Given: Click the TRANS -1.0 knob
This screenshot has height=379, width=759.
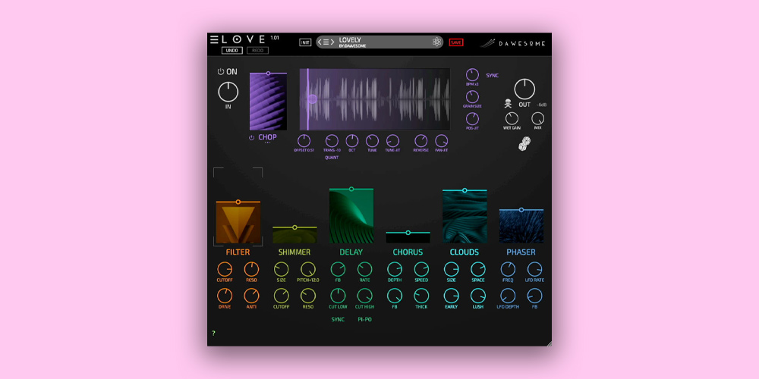Looking at the screenshot, I should point(332,141).
